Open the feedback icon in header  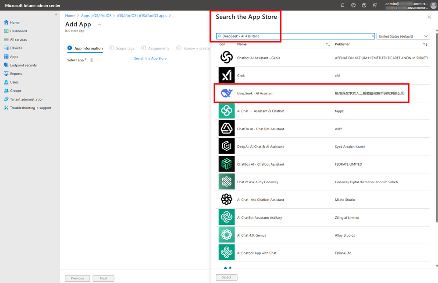pos(374,5)
